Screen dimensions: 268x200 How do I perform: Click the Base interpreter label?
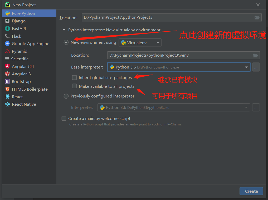coord(87,67)
